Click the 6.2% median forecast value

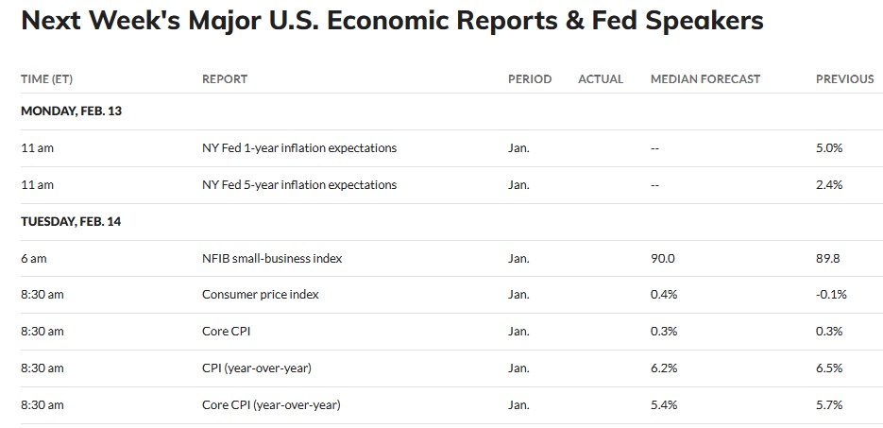tap(664, 368)
